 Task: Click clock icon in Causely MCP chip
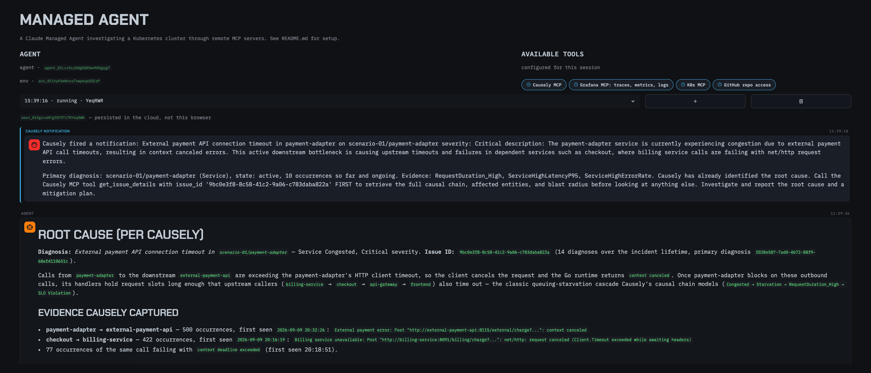click(528, 85)
